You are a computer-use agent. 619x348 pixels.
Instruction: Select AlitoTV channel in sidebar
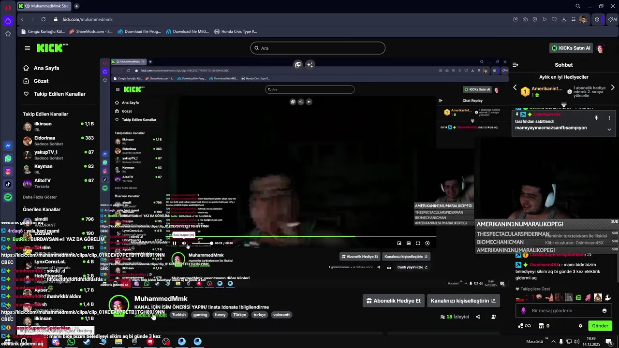[58, 183]
